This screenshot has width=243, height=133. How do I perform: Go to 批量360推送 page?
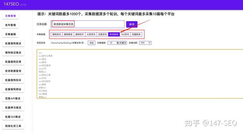(13, 117)
